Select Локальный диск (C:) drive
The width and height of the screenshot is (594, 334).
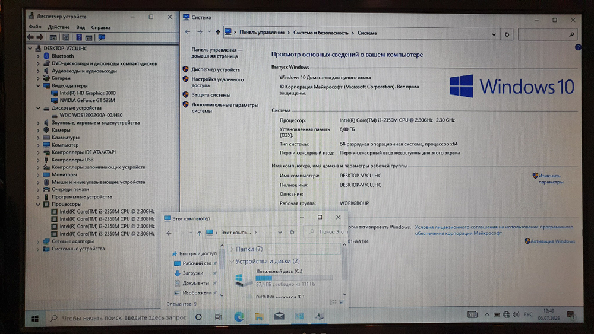(x=284, y=278)
